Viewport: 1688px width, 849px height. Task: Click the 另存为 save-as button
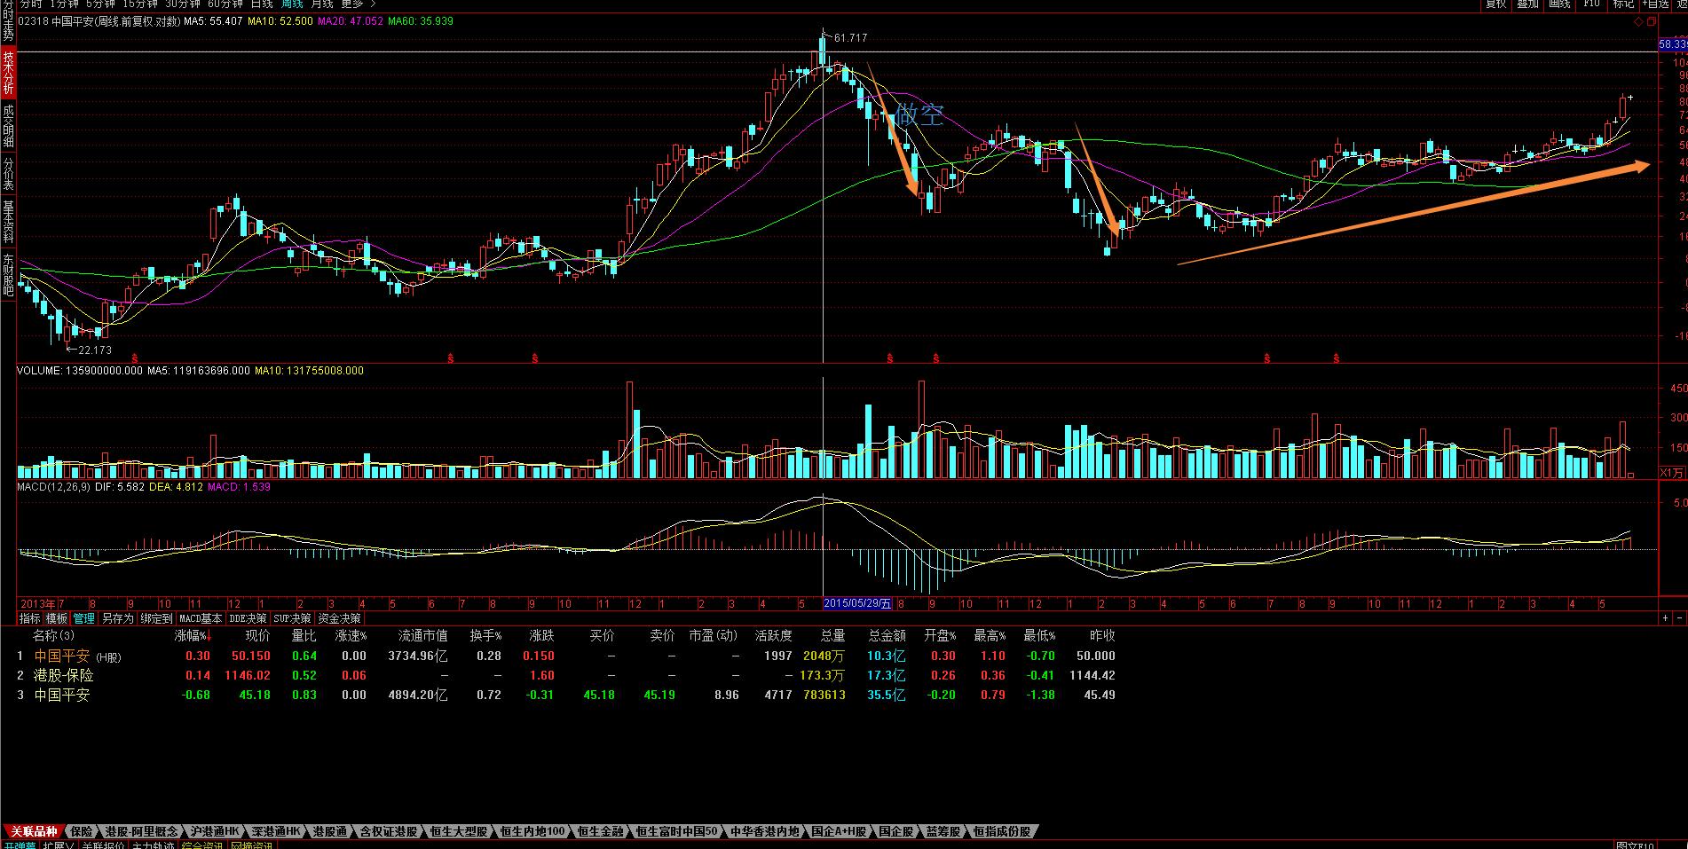click(117, 618)
